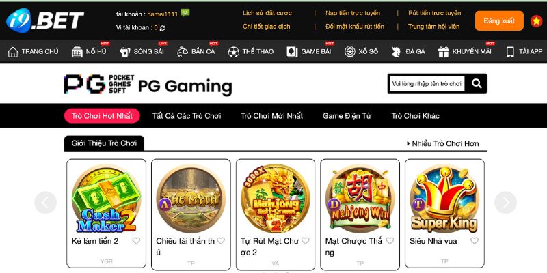Toggle heart on Siêu Nhà vua game
Viewport: 547px width, 273px height.
pyautogui.click(x=474, y=241)
